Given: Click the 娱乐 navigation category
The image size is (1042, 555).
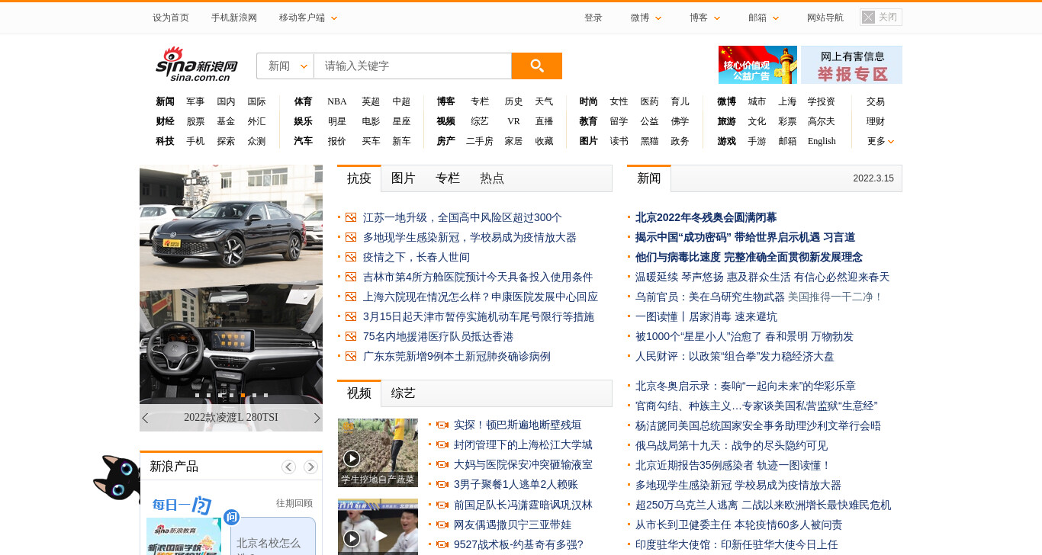Looking at the screenshot, I should tap(303, 121).
